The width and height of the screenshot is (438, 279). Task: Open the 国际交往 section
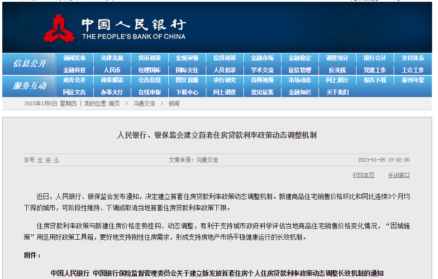click(187, 70)
